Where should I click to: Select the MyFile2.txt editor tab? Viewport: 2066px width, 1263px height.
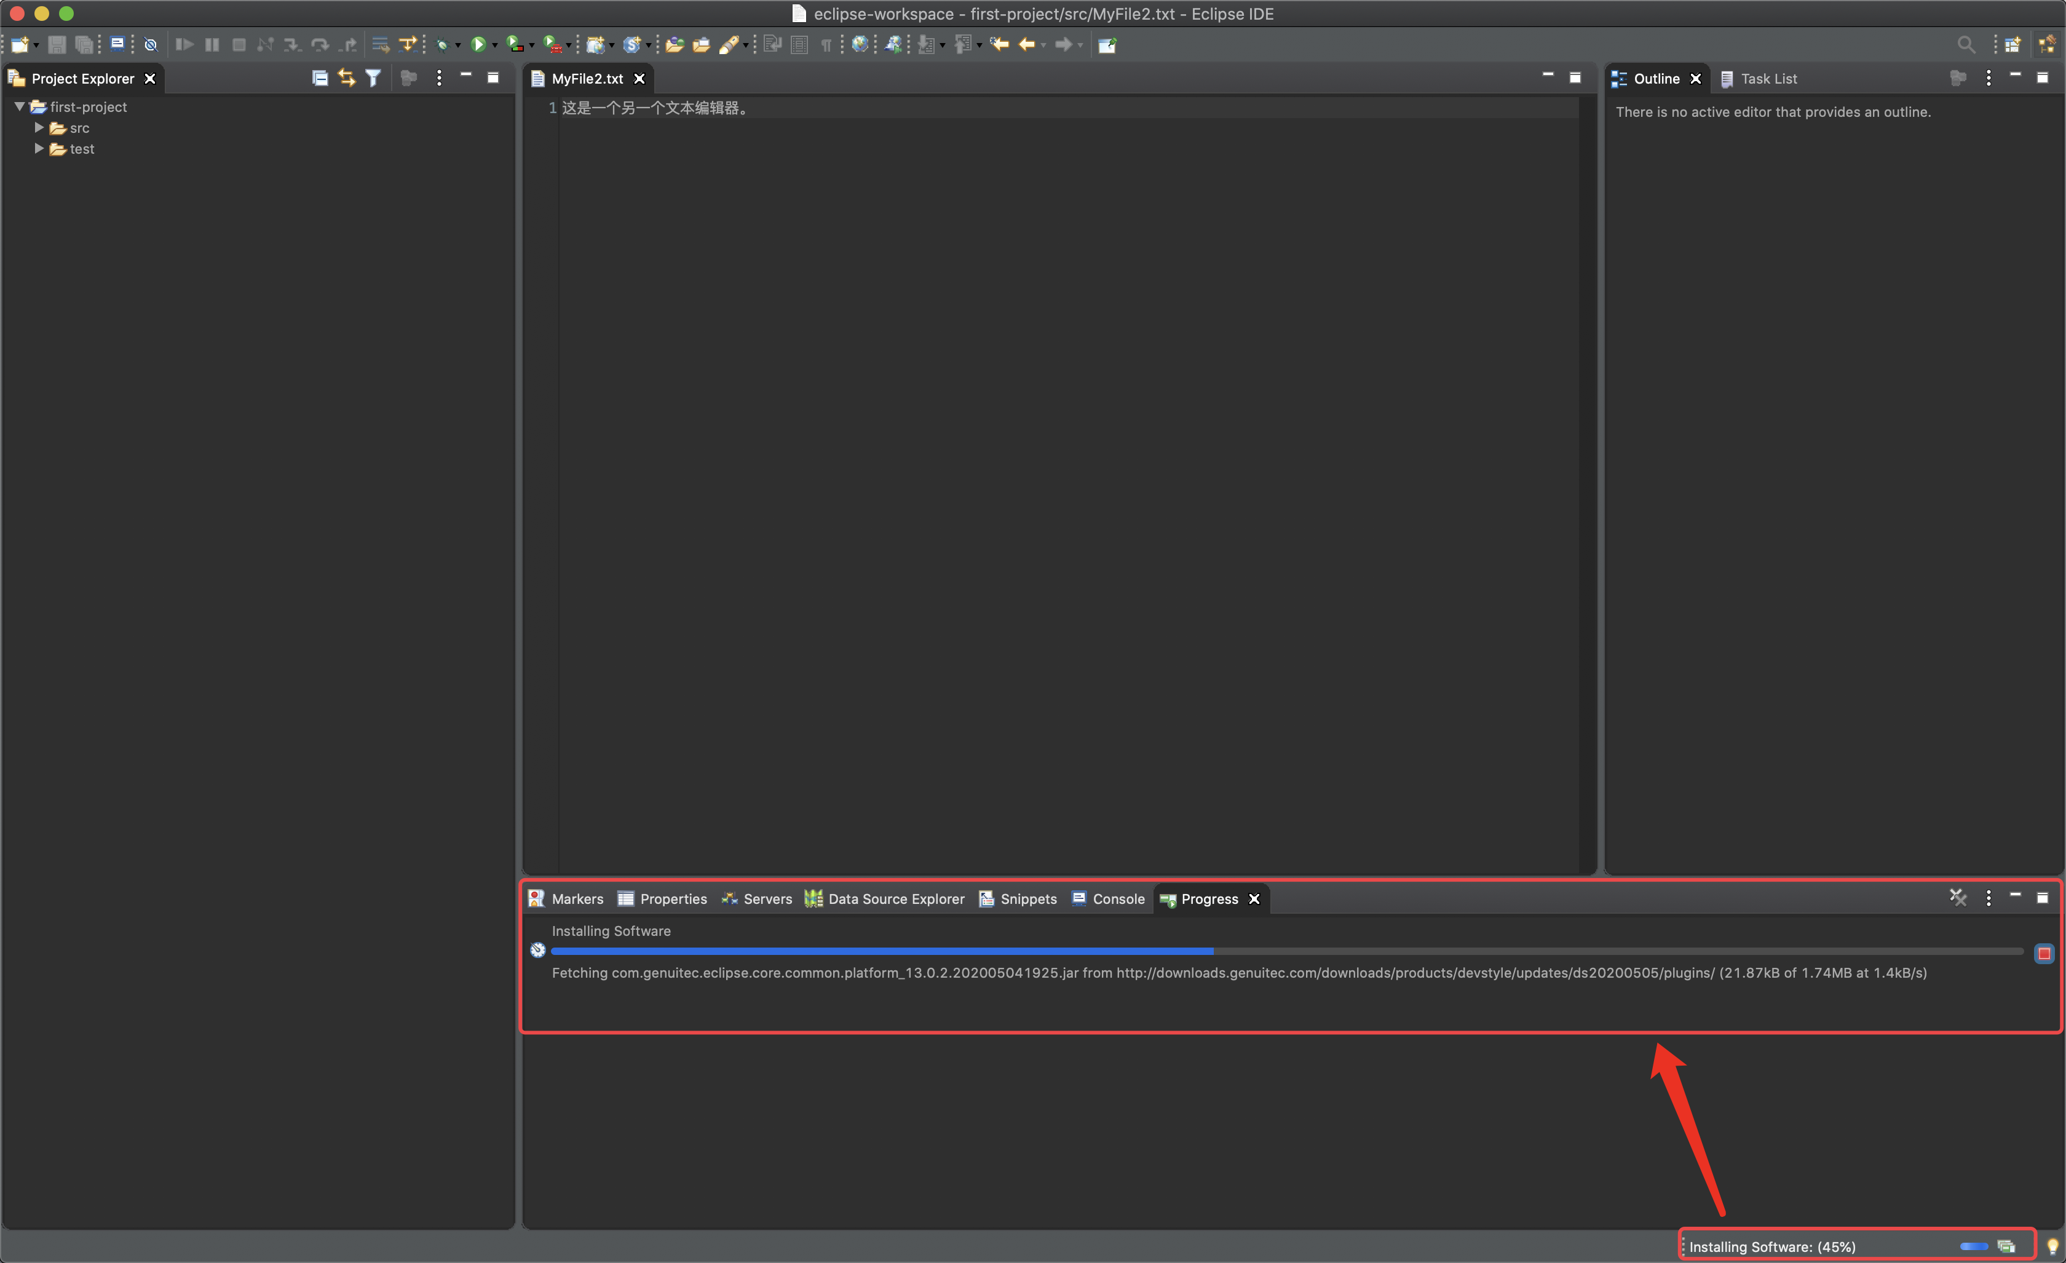click(x=587, y=78)
